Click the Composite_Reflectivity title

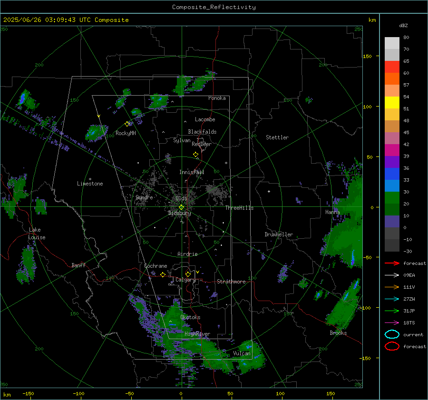click(214, 7)
